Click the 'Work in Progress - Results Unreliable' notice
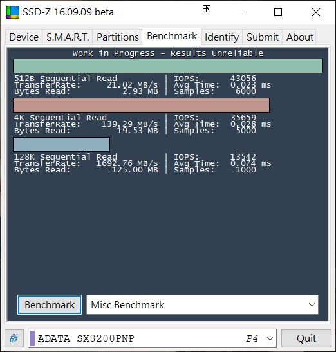Viewport: 336px width, 352px height. (x=168, y=53)
